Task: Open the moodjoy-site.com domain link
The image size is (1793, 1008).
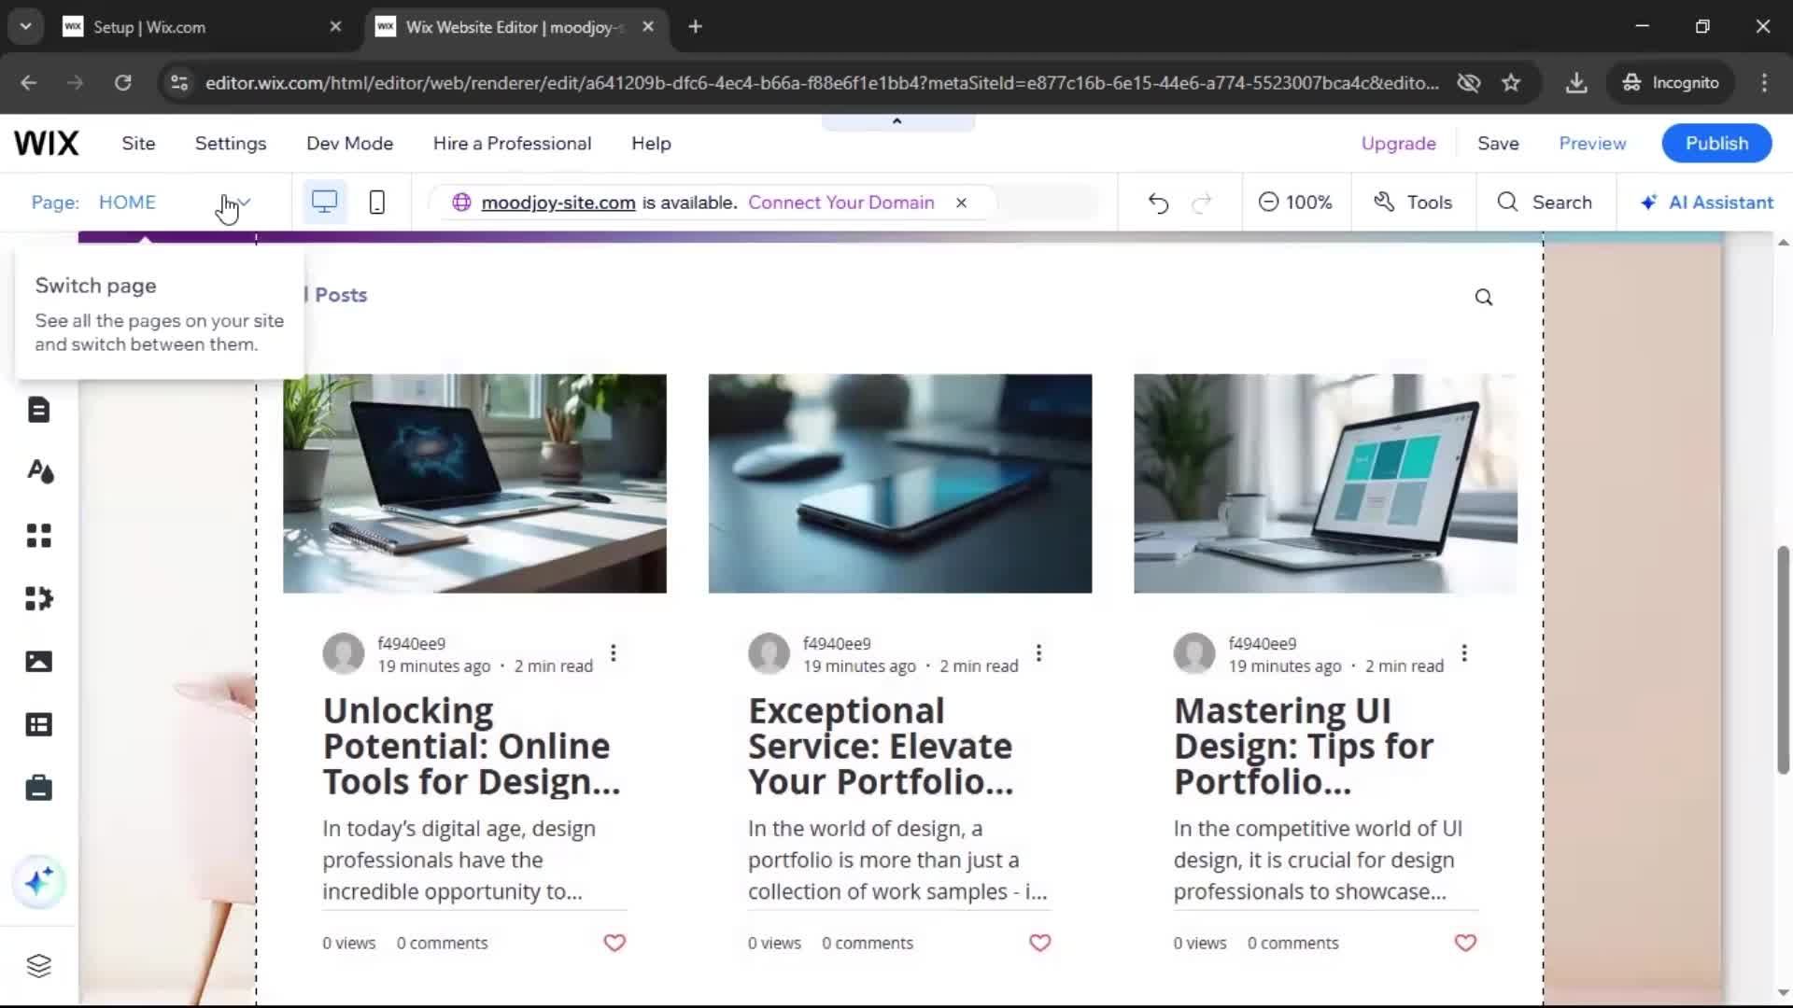Action: tap(558, 203)
